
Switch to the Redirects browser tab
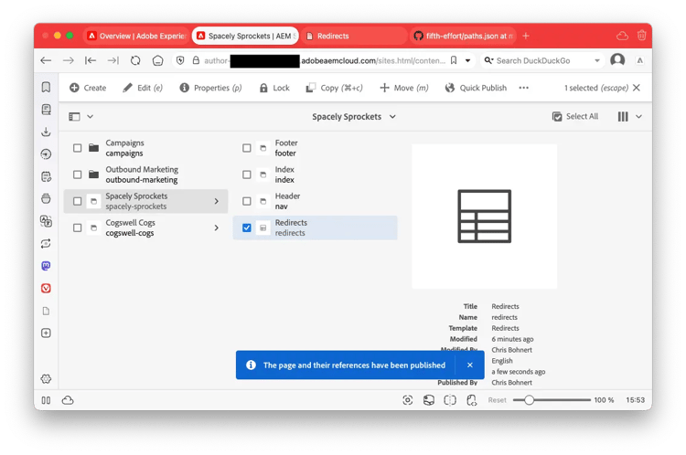click(x=353, y=36)
